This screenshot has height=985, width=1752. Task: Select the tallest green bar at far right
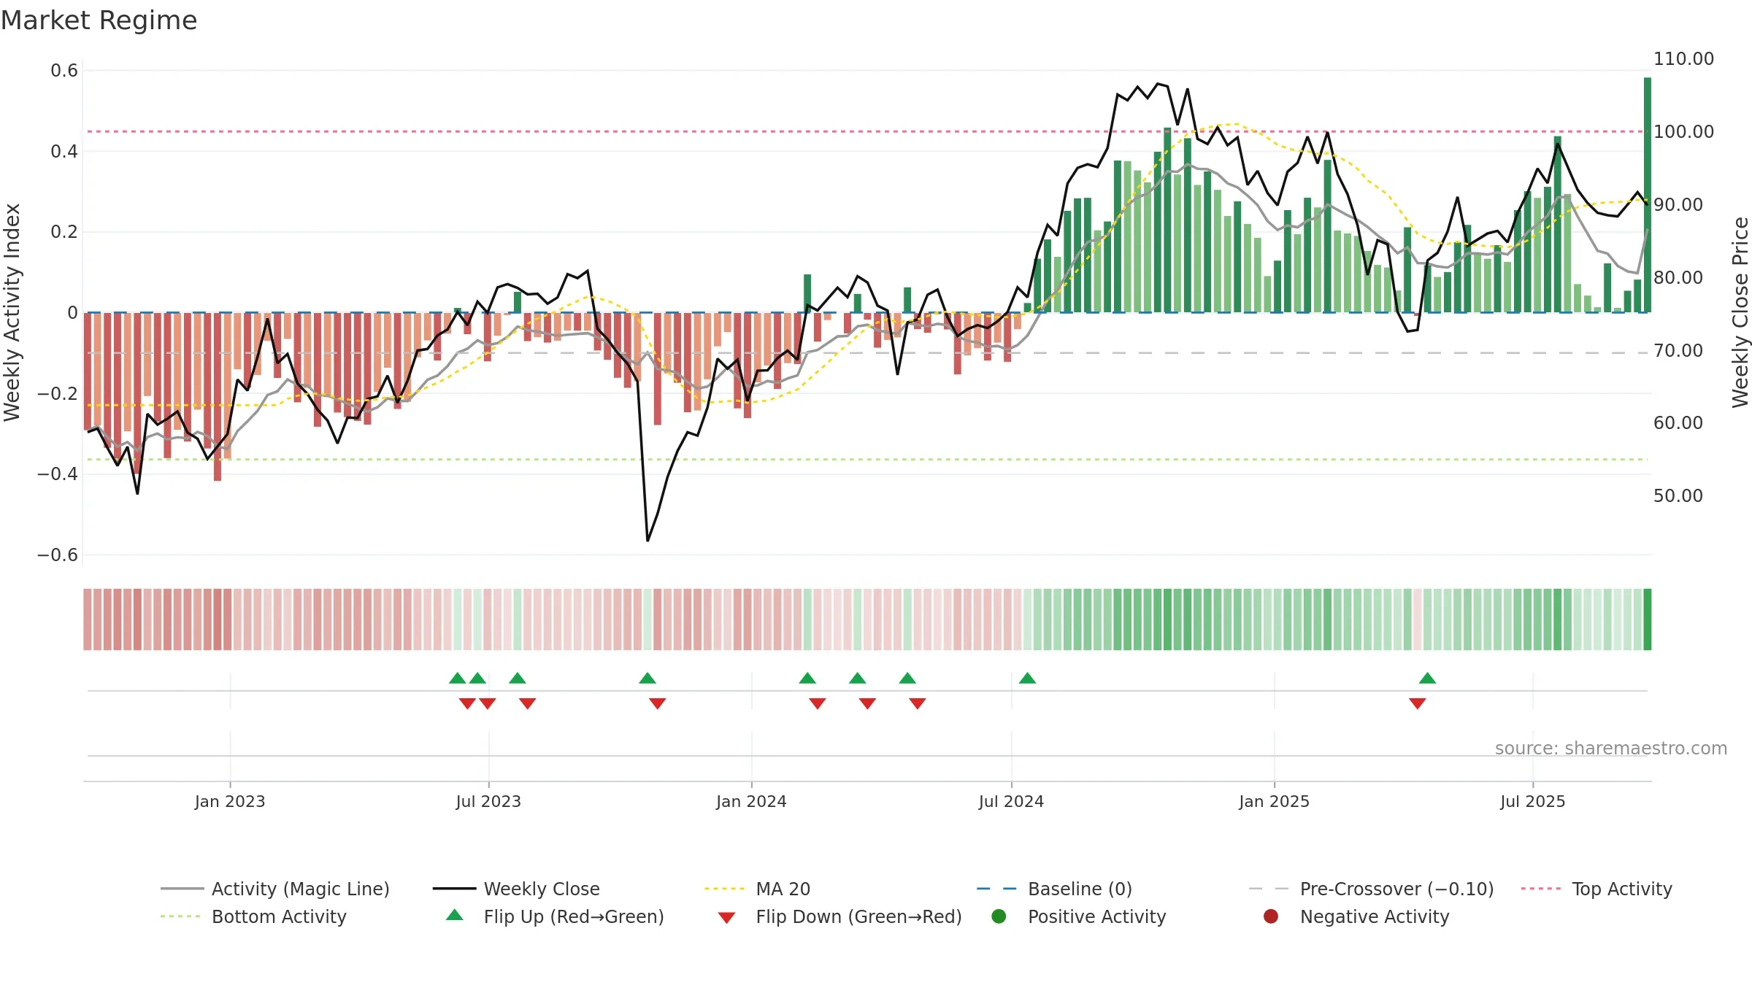point(1648,195)
